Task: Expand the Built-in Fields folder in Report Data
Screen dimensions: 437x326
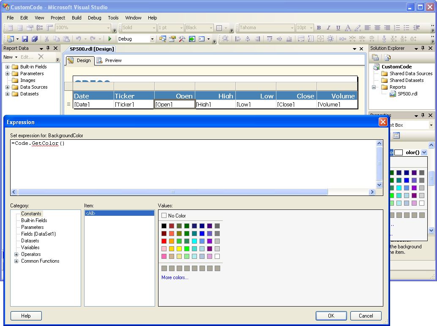Action: click(x=8, y=67)
